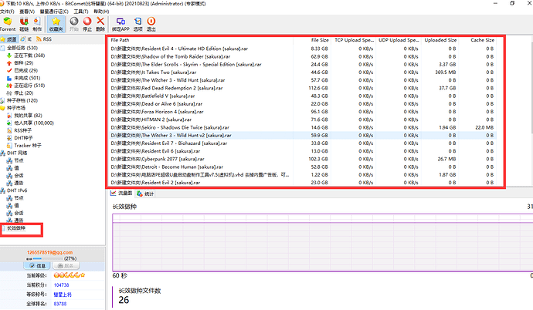The image size is (533, 310).
Task: Open 会话 under DHT 网络
Action: click(15, 175)
